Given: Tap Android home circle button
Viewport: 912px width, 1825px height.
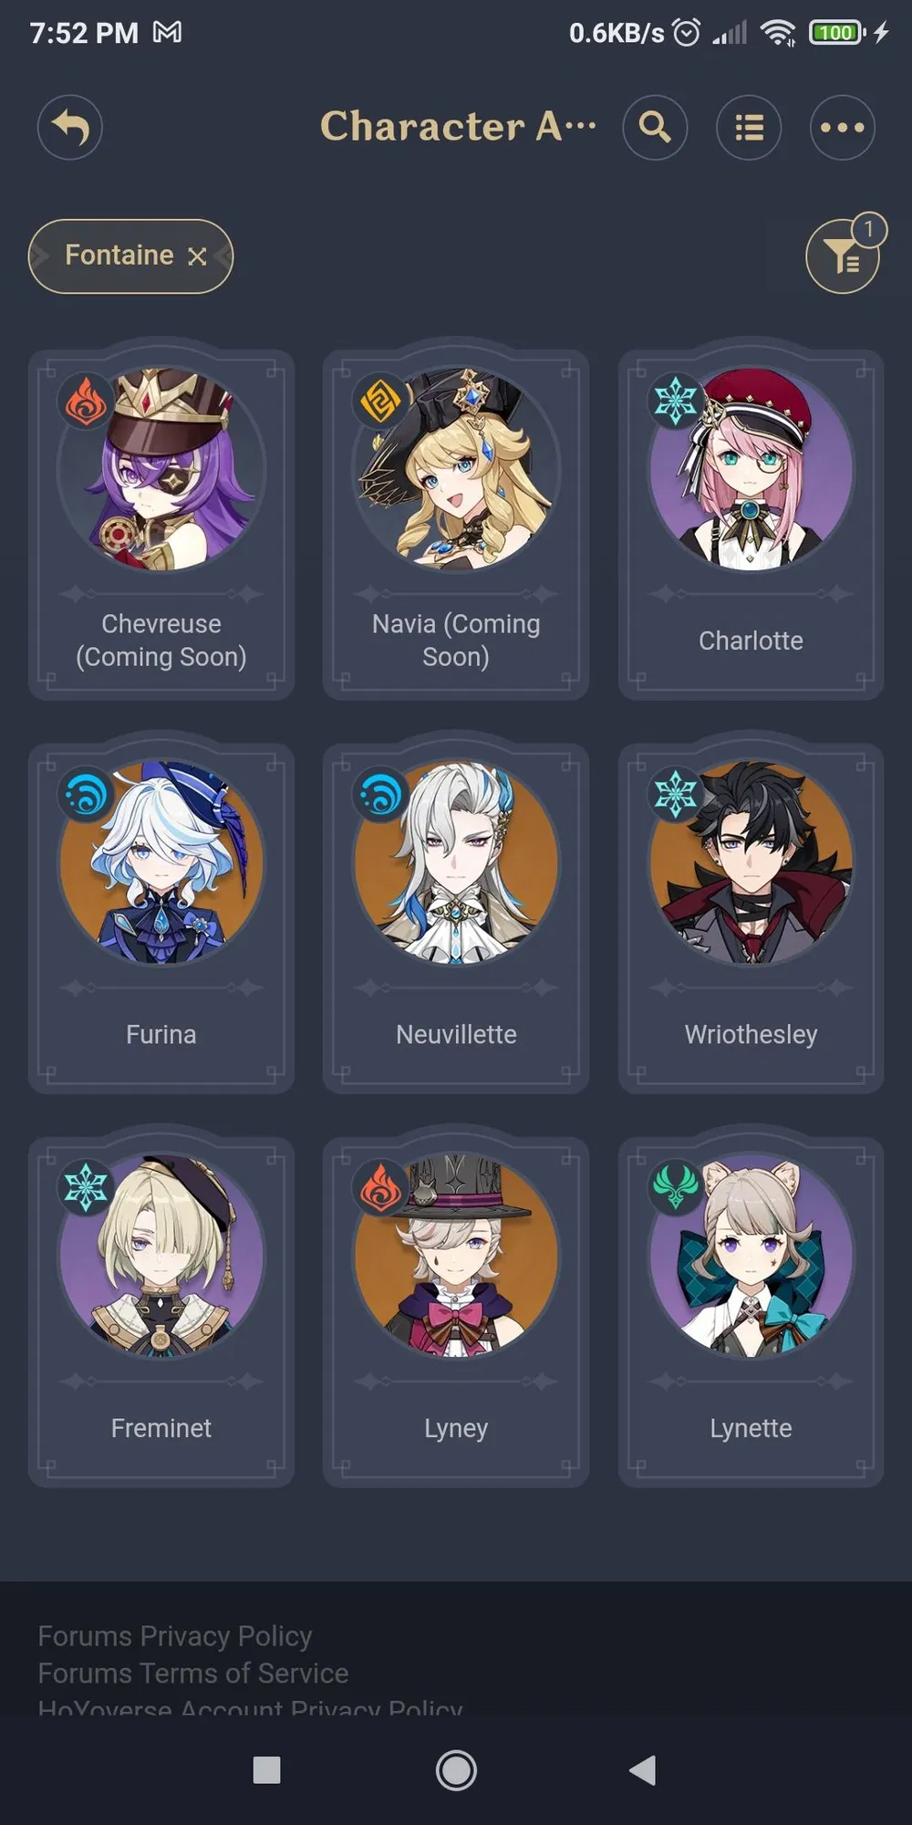Looking at the screenshot, I should point(456,1770).
